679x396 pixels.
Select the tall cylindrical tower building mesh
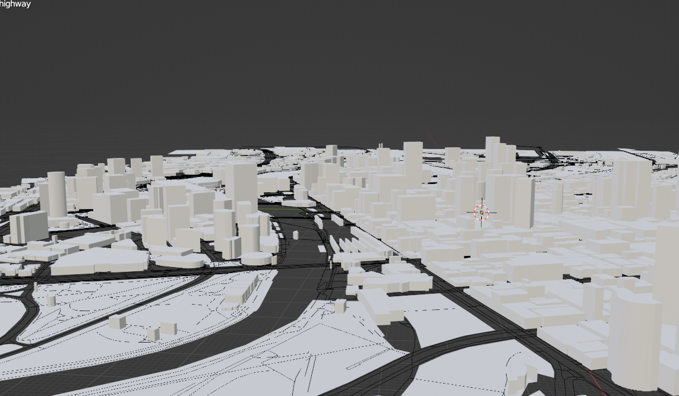(56, 194)
